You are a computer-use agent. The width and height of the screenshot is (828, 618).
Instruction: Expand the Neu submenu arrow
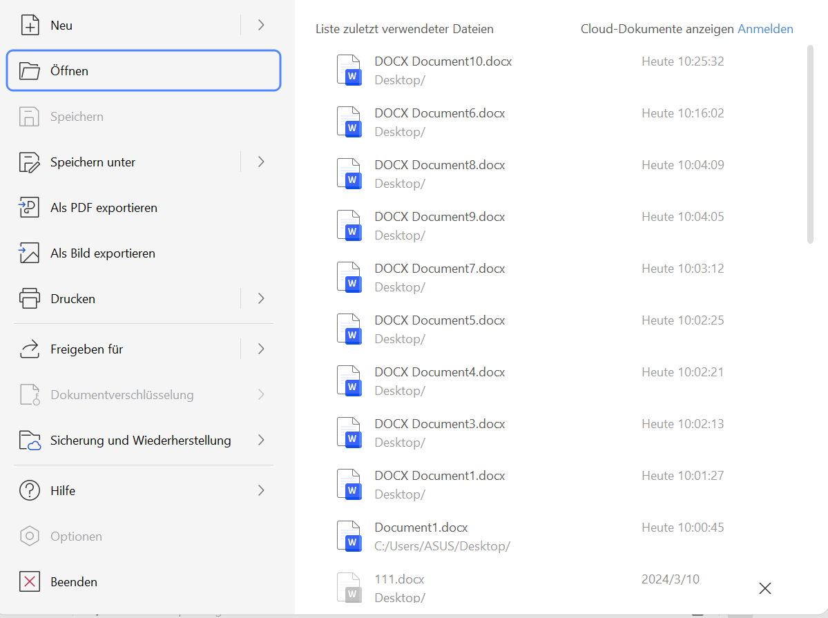260,25
